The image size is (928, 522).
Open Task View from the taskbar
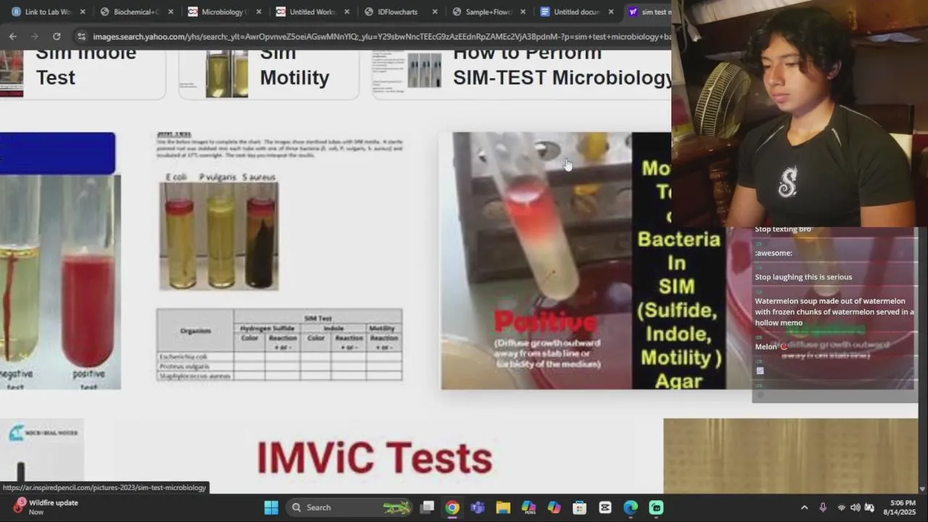coord(427,507)
